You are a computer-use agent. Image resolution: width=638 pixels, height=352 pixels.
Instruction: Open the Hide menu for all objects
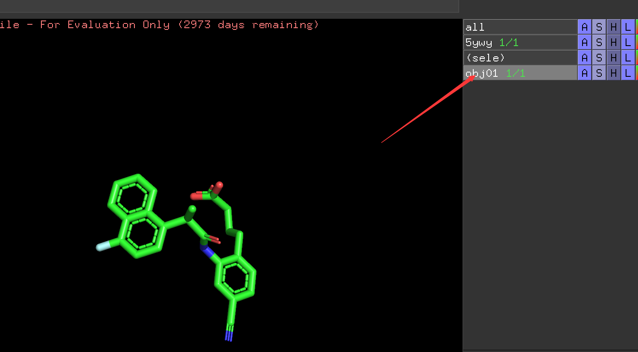[x=613, y=27]
